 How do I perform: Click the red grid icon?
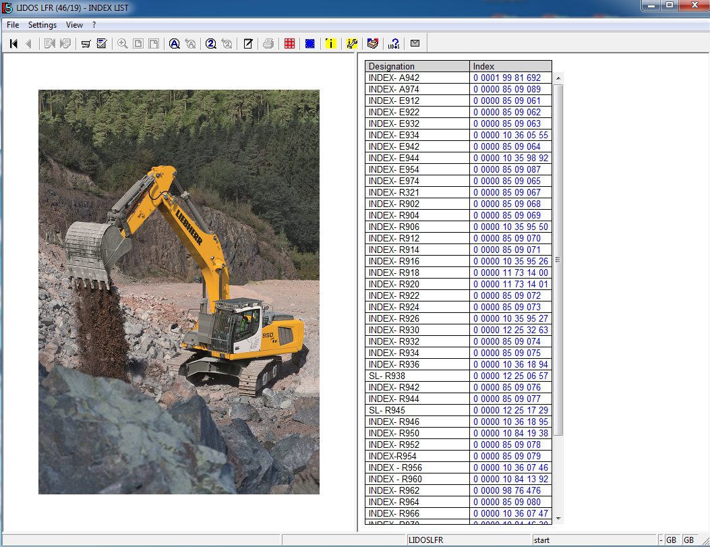coord(289,44)
